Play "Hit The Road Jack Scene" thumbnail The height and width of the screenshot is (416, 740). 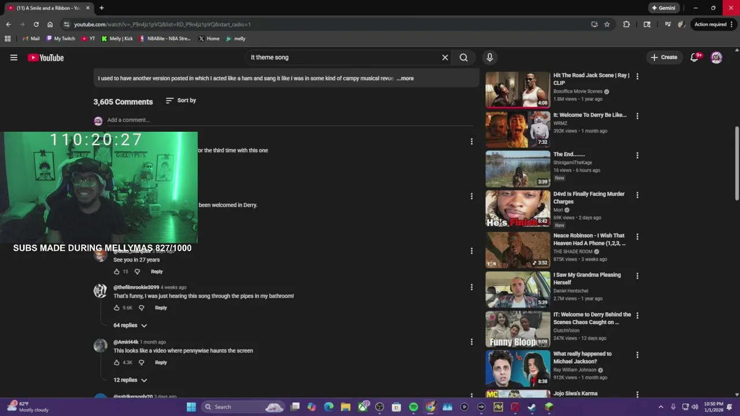tap(517, 90)
